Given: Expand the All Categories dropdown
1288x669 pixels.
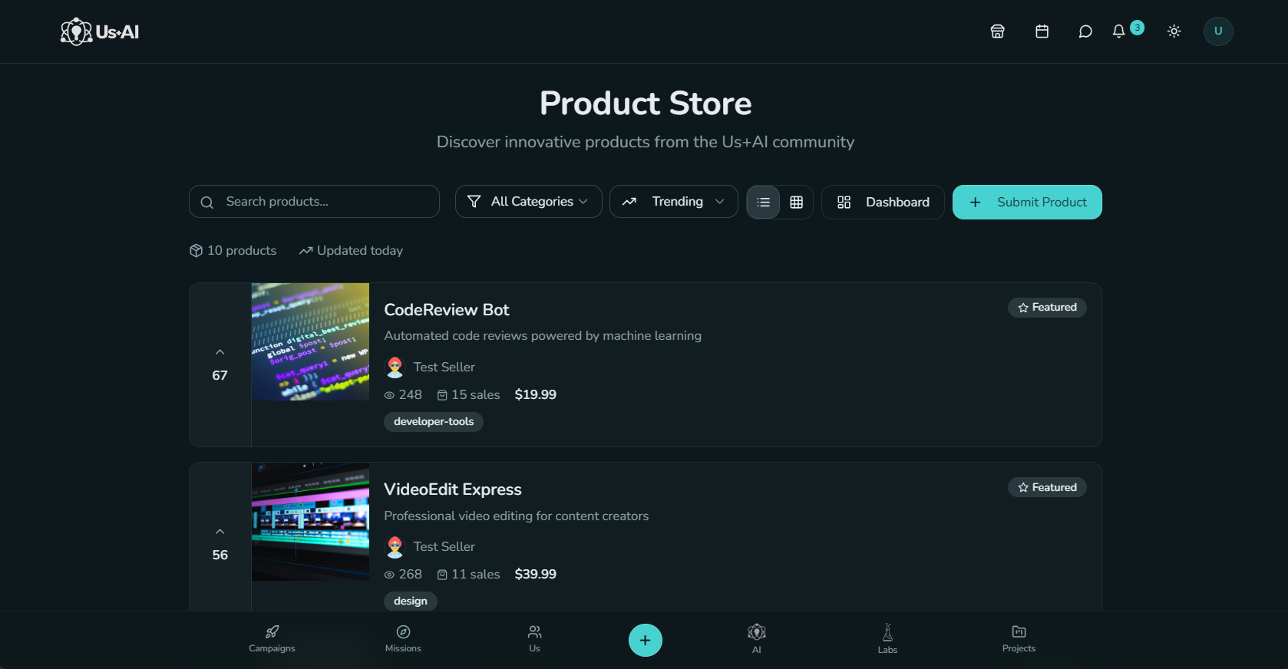Looking at the screenshot, I should (x=528, y=202).
